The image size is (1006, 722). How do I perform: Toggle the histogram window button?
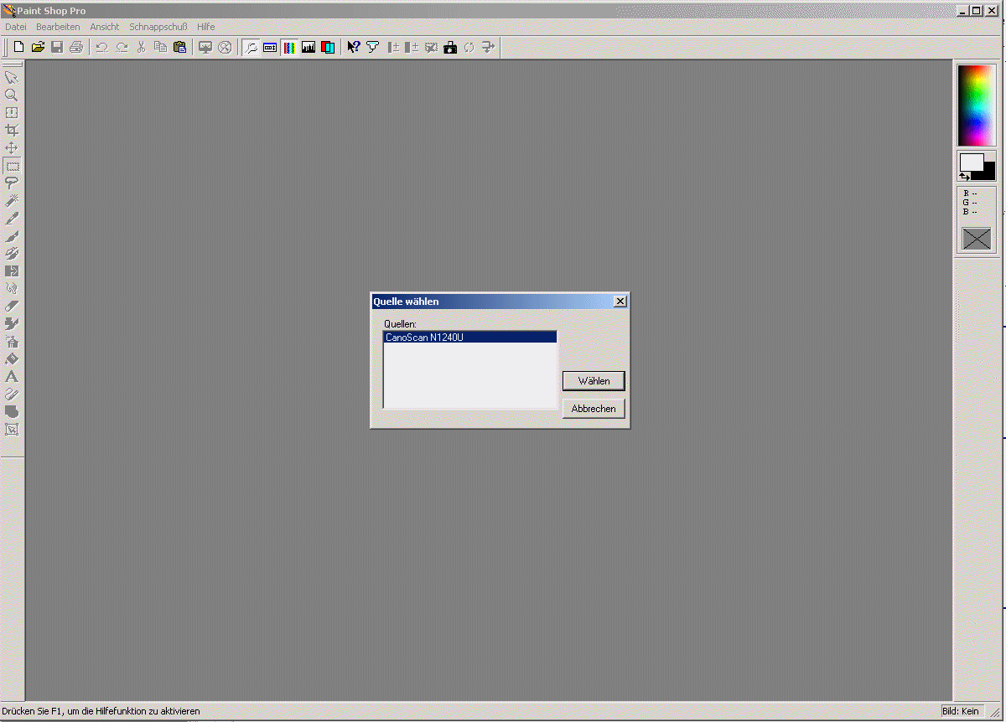309,48
